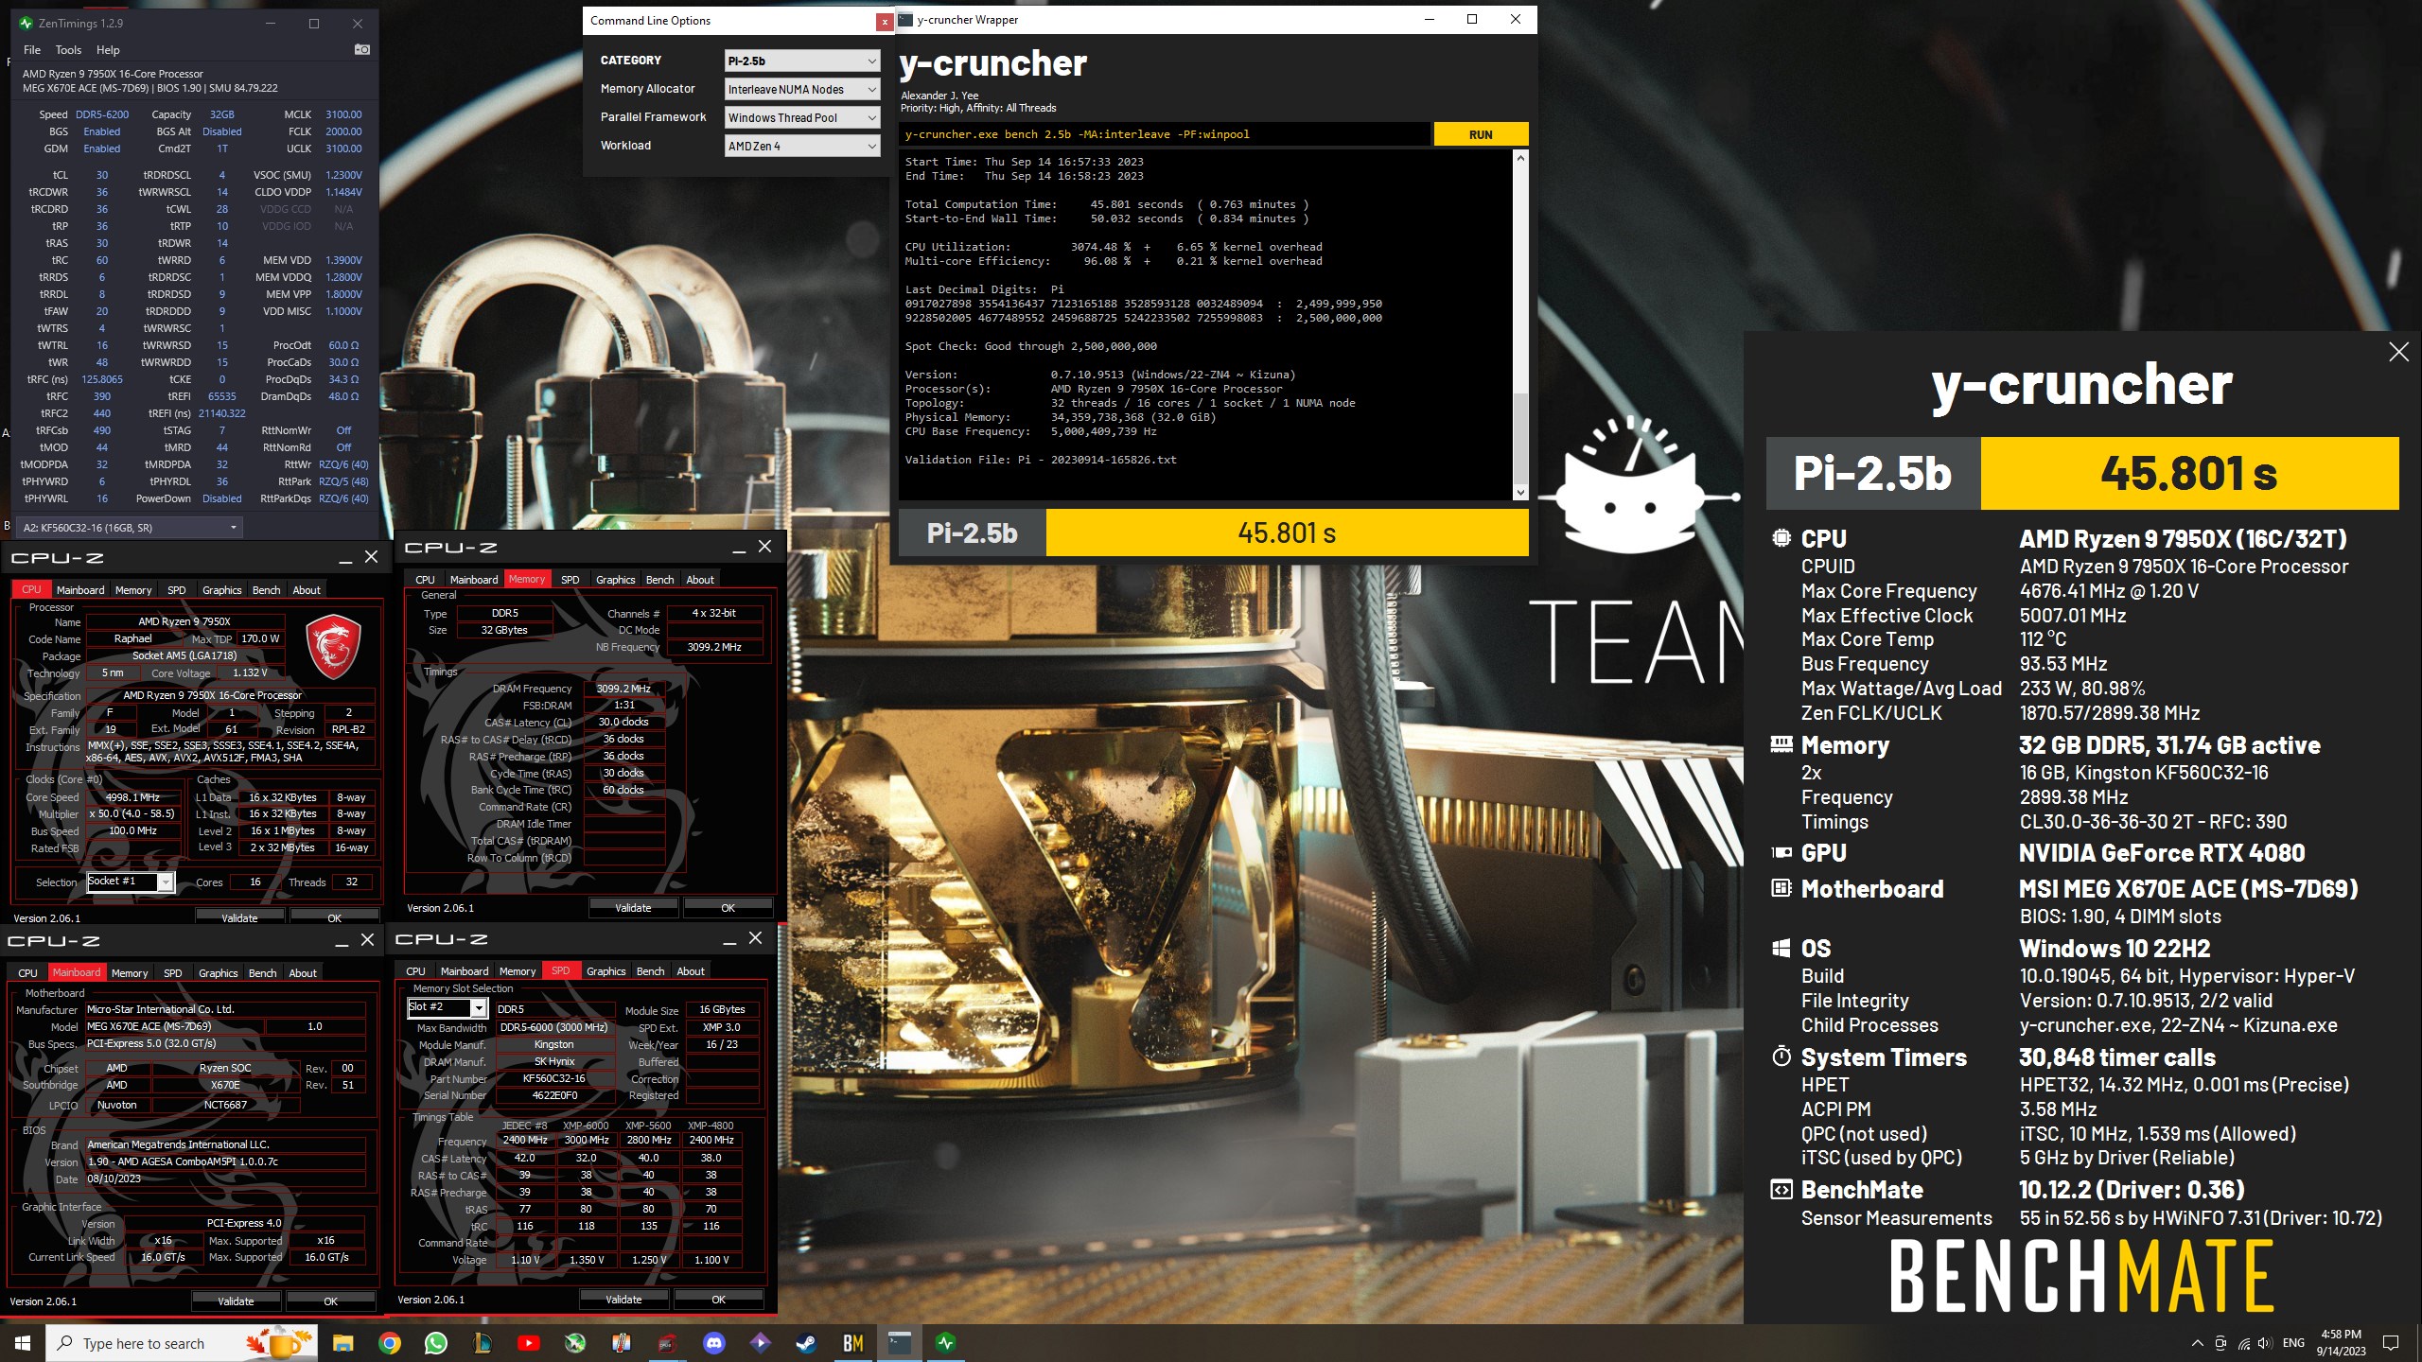The height and width of the screenshot is (1362, 2422).
Task: Open the Meet Now camera tray icon
Action: [2220, 1343]
